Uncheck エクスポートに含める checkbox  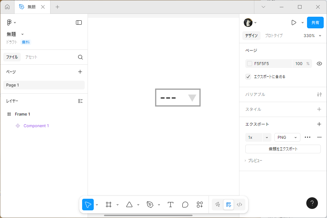click(248, 77)
